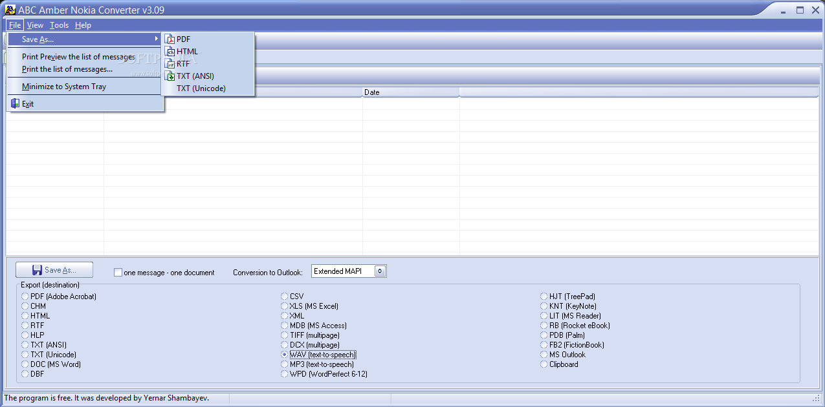Click the TXT (ANSI) icon in submenu
Image resolution: width=825 pixels, height=407 pixels.
(x=170, y=76)
